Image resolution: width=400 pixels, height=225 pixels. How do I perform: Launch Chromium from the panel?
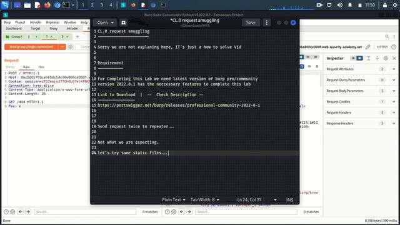(57, 5)
